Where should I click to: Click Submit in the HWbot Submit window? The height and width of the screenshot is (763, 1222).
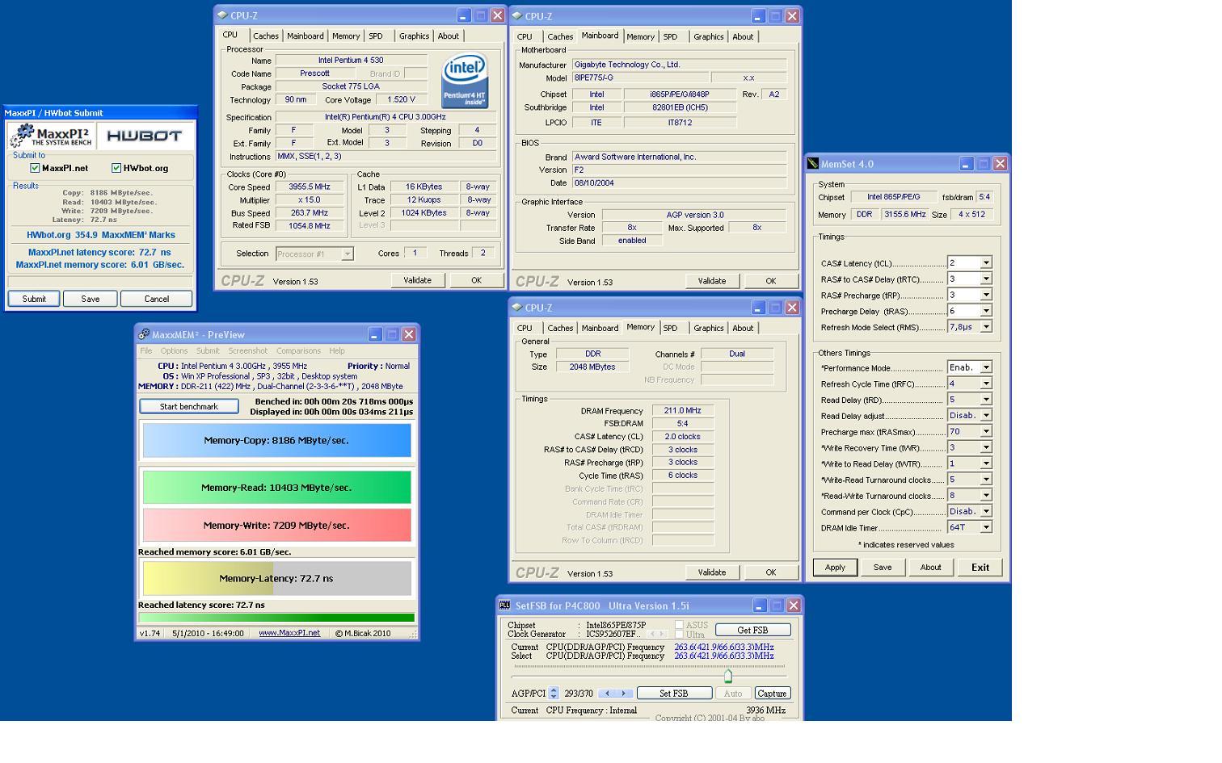pos(34,299)
